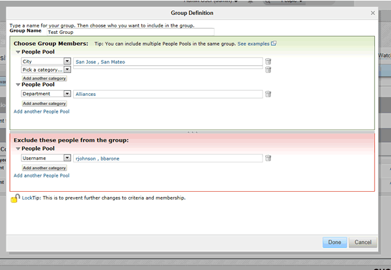Image resolution: width=391 pixels, height=270 pixels.
Task: Click the 'San Jose' city value
Action: coord(86,62)
